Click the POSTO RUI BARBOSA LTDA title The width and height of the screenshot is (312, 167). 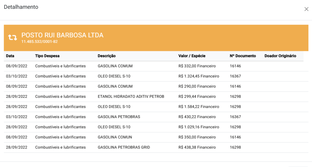pos(62,35)
